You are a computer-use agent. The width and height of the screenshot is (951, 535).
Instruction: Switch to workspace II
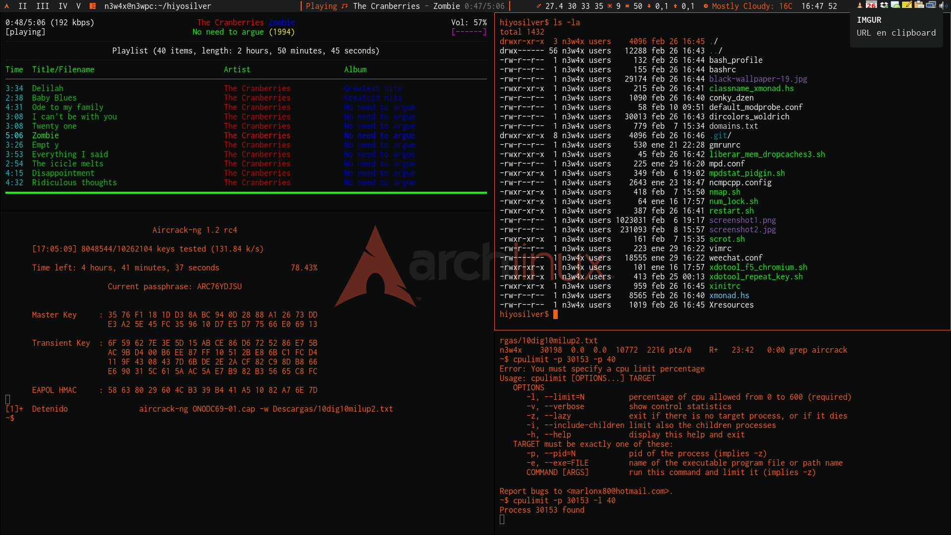pos(23,6)
